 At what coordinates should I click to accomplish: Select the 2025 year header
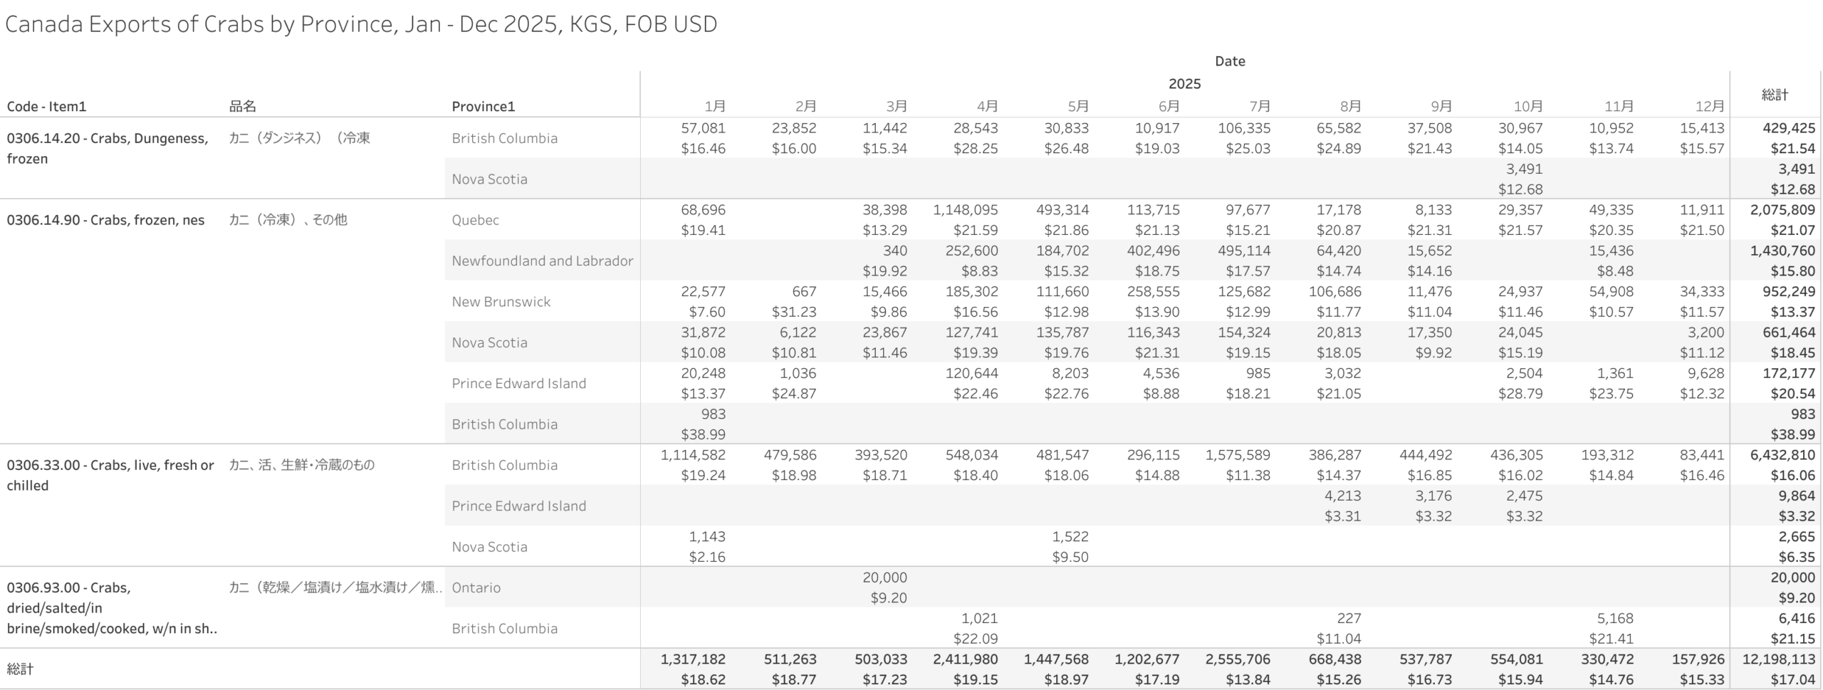tap(1184, 83)
